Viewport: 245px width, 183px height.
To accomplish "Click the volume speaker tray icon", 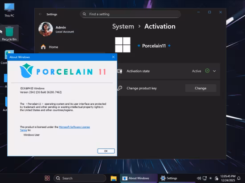I will tap(199, 178).
